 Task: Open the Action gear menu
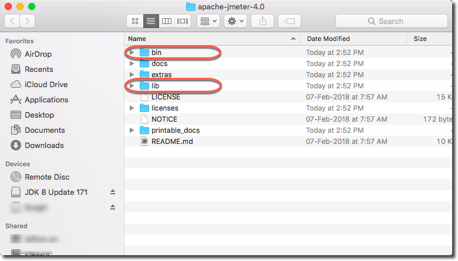(x=235, y=21)
